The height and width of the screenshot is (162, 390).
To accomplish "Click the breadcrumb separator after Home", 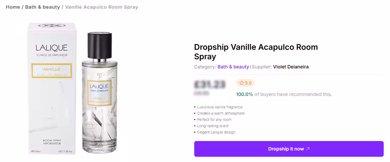I will click(22, 7).
